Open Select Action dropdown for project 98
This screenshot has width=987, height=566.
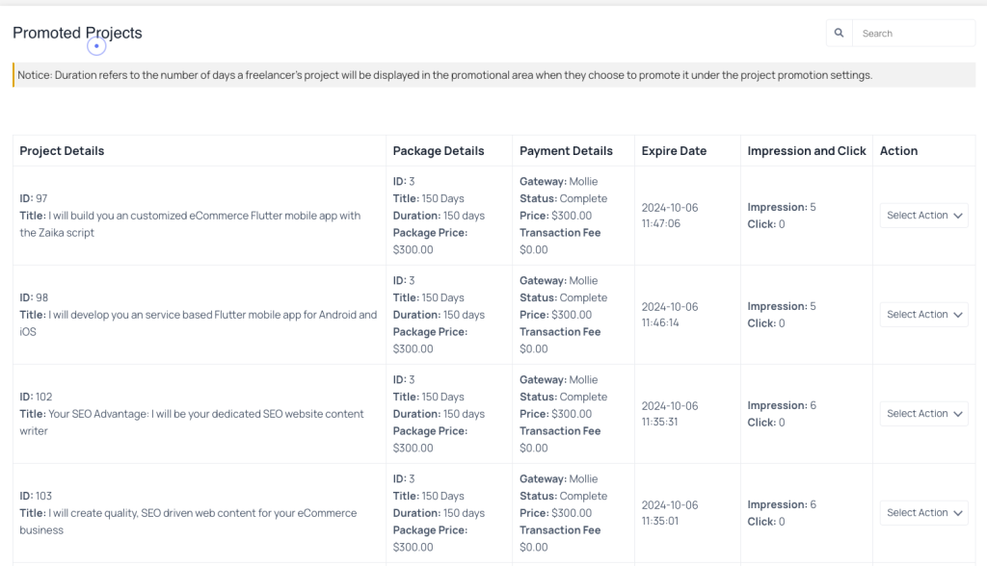tap(923, 315)
